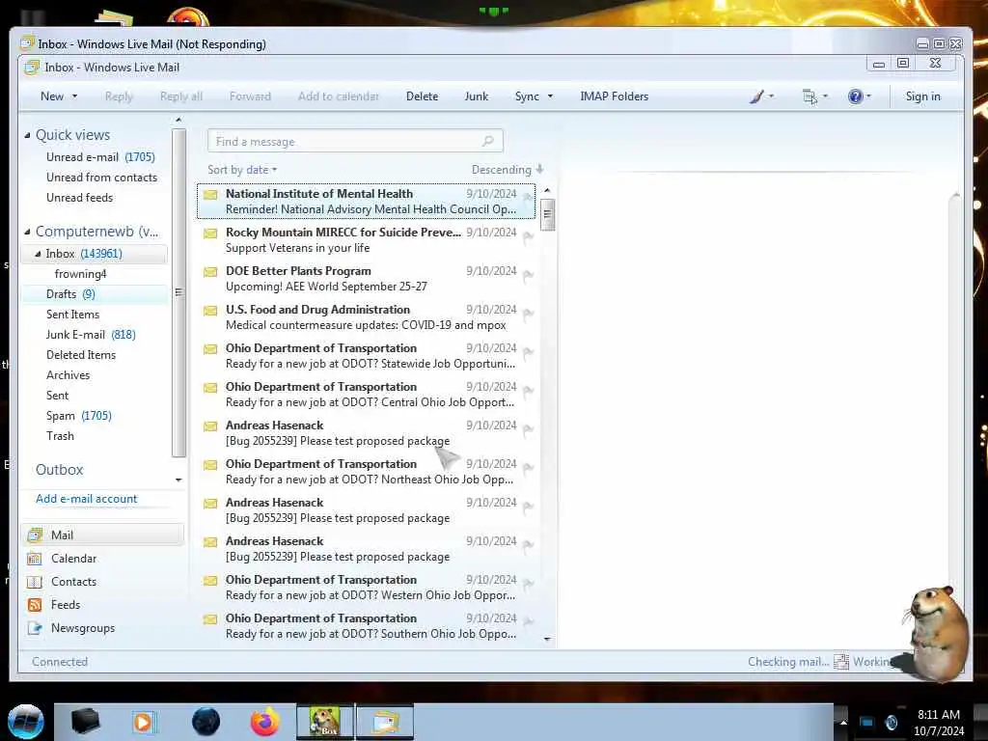988x741 pixels.
Task: Toggle Descending sort order
Action: point(508,170)
